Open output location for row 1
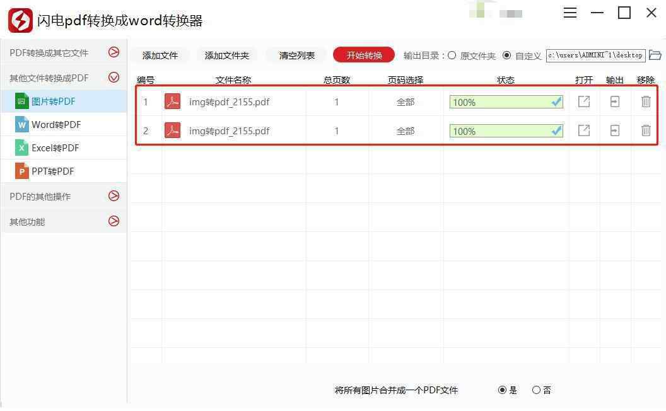The width and height of the screenshot is (666, 411). click(615, 101)
